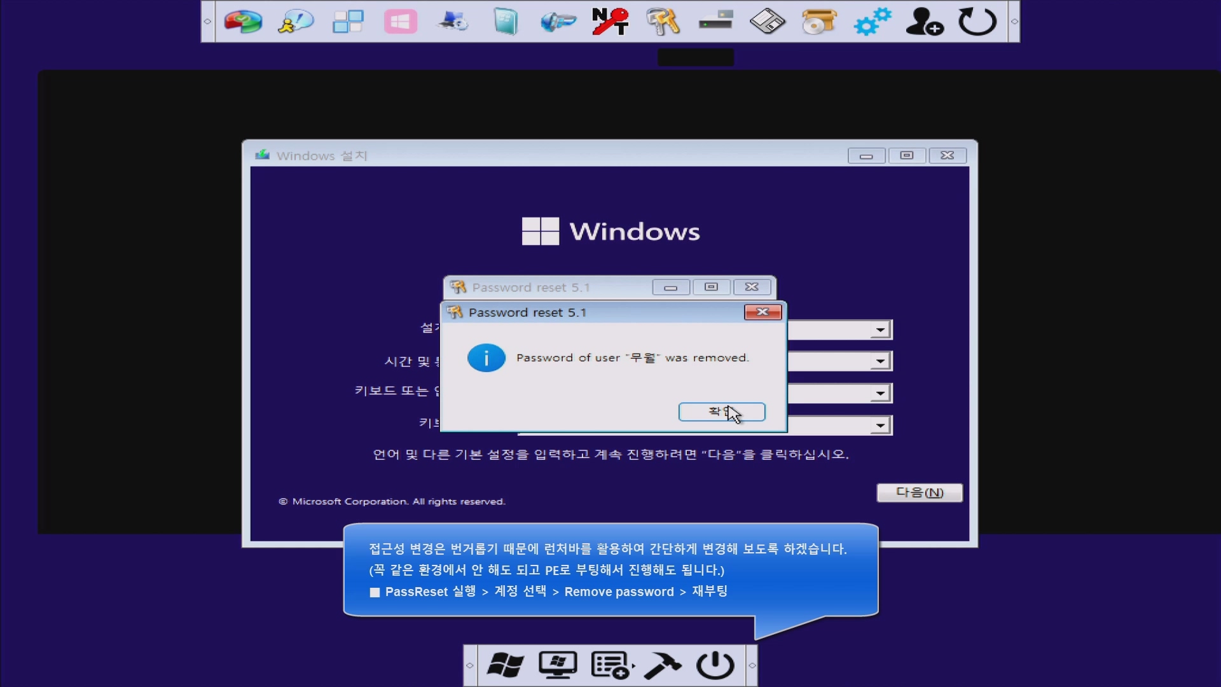Viewport: 1221px width, 687px height.
Task: Click the circular refresh arrow icon
Action: tap(977, 22)
